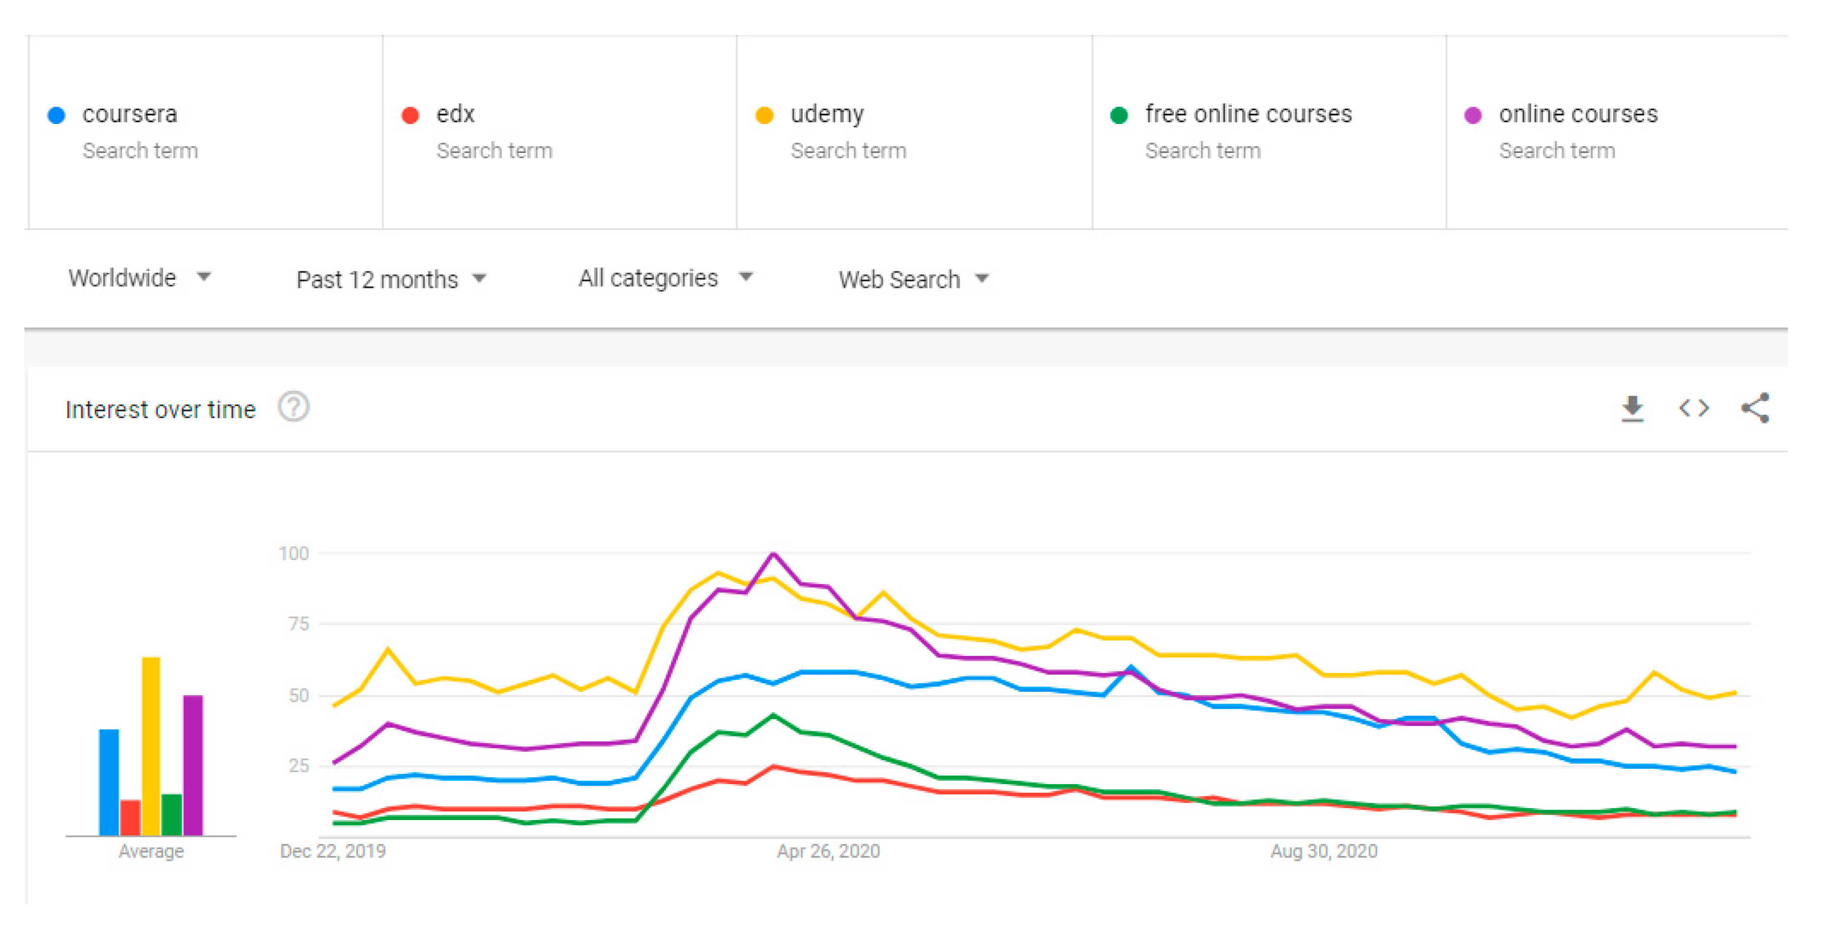Click the online courses search term
Image resolution: width=1821 pixels, height=931 pixels.
(1578, 114)
